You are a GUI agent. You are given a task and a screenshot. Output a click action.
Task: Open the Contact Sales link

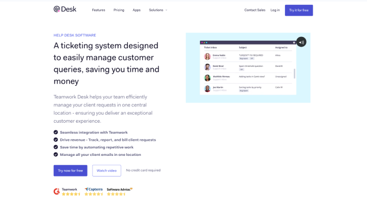coord(255,10)
